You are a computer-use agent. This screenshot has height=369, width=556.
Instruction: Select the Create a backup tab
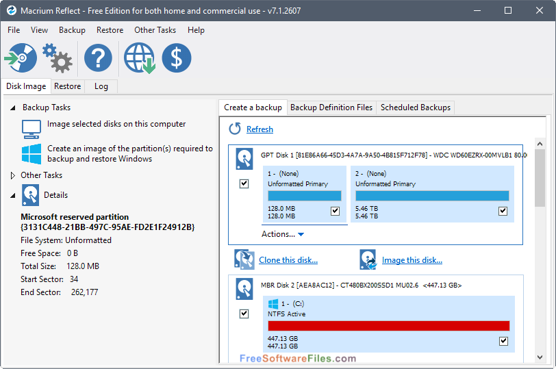coord(253,107)
